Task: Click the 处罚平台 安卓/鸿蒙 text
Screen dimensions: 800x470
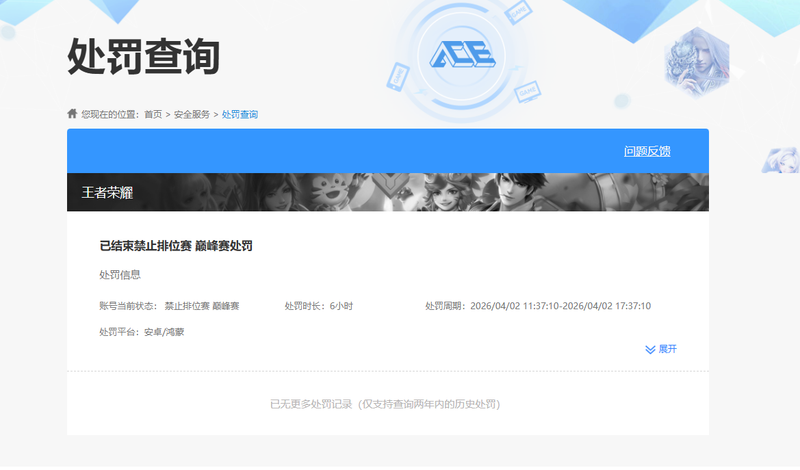Action: point(142,332)
